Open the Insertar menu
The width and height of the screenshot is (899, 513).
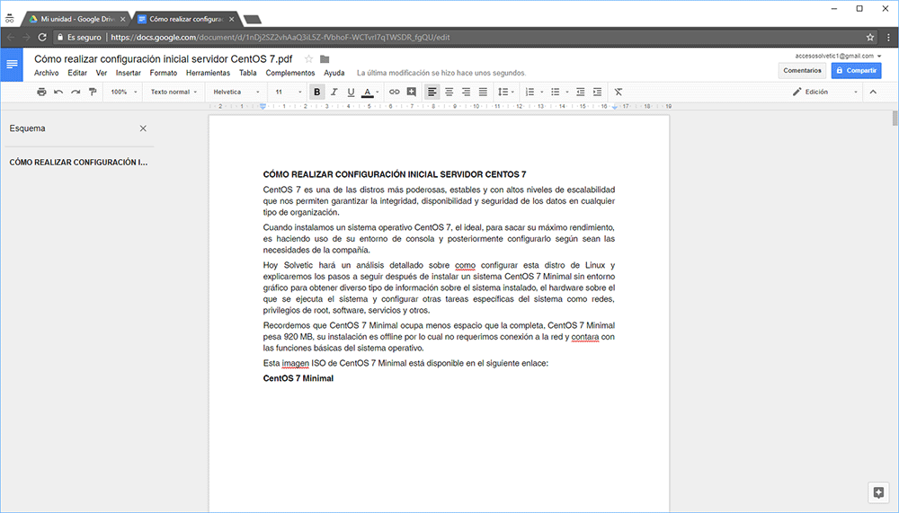click(129, 73)
